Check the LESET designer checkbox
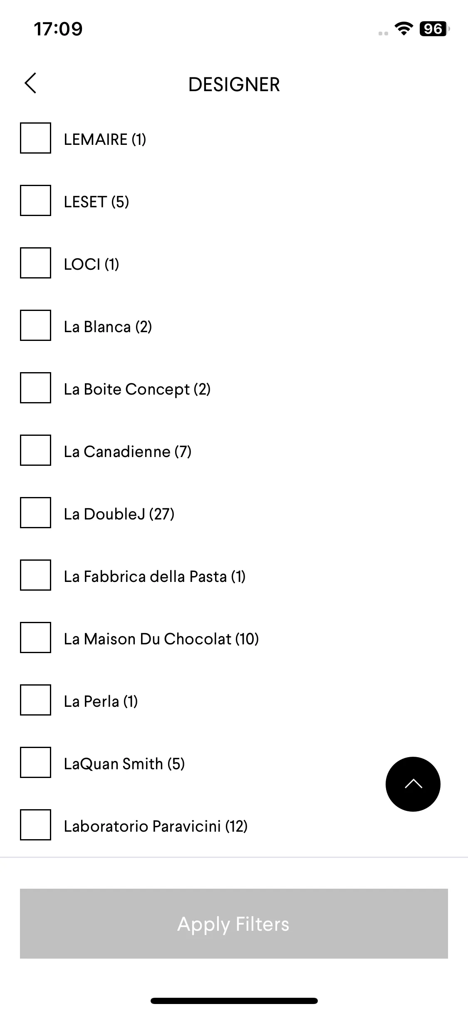The width and height of the screenshot is (468, 1014). click(35, 200)
